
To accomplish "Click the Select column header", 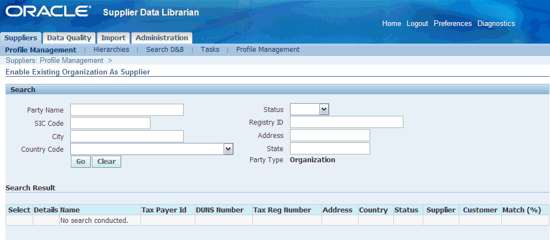I will (19, 210).
